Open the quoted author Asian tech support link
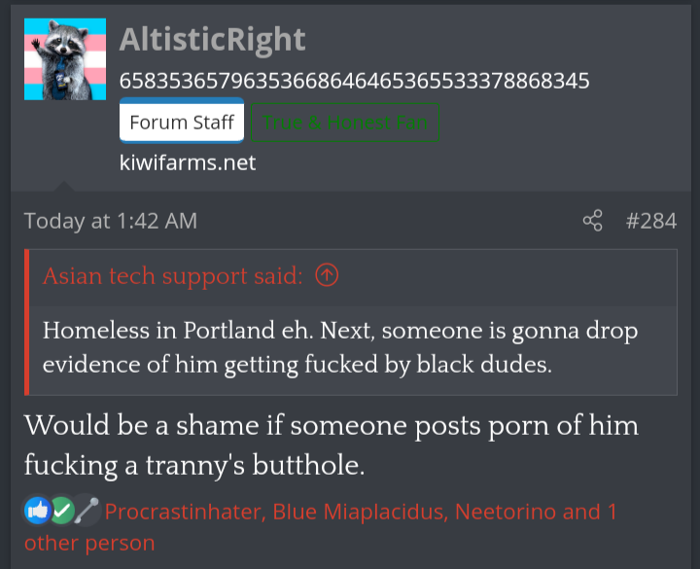This screenshot has width=700, height=569. pos(173,275)
